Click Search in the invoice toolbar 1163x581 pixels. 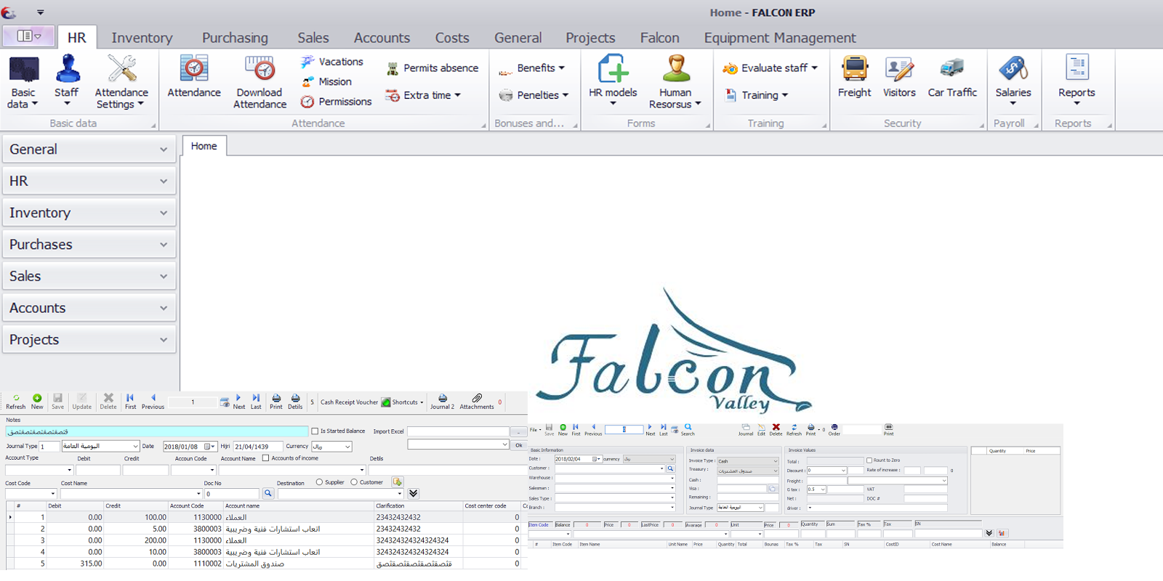coord(688,429)
